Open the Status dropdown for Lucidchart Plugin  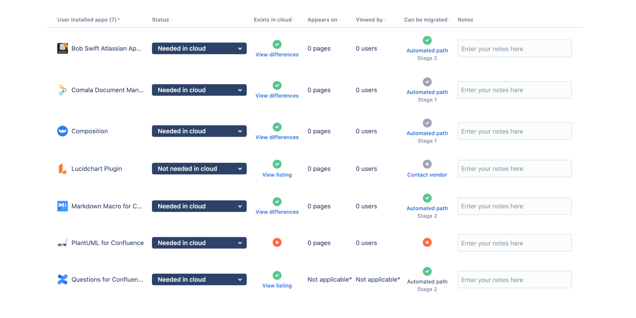[199, 169]
